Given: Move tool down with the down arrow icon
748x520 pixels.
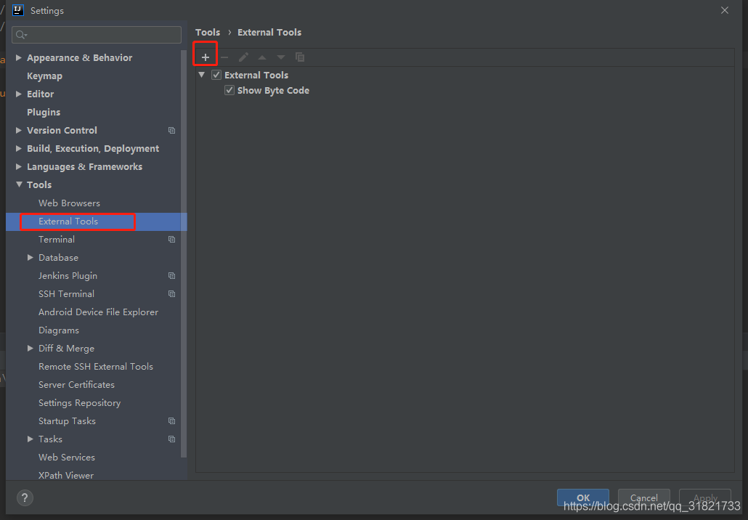Looking at the screenshot, I should tap(281, 57).
